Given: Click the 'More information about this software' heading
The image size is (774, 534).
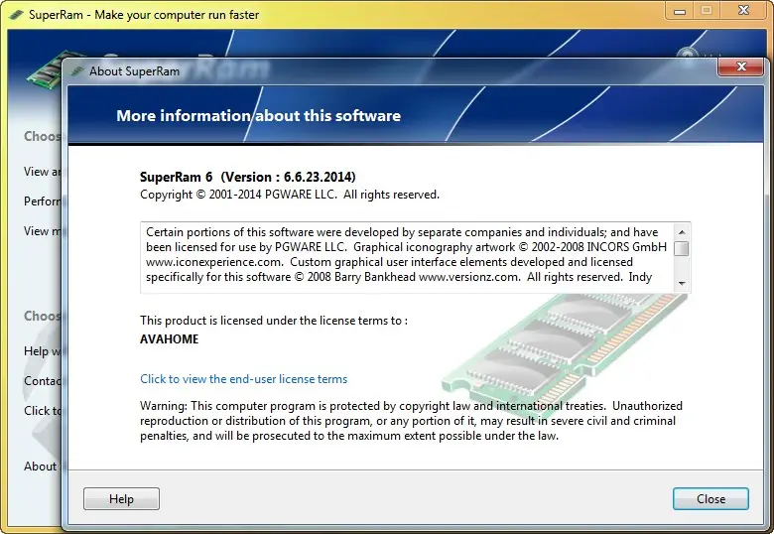Looking at the screenshot, I should [x=259, y=115].
